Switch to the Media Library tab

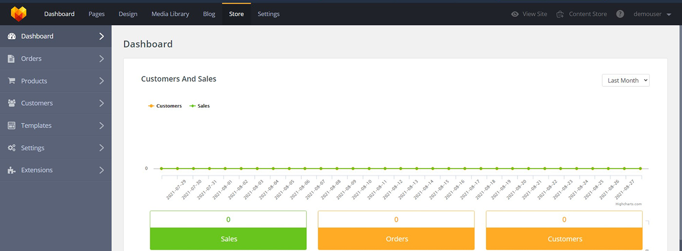170,14
